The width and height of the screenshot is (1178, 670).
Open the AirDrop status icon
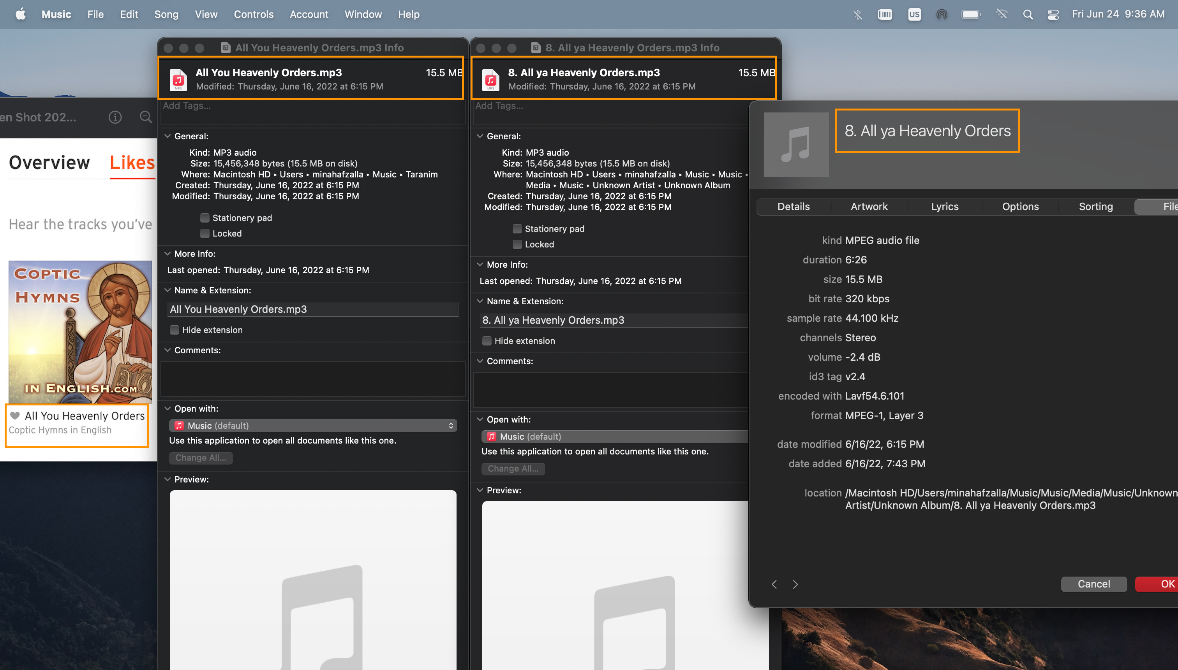(942, 14)
